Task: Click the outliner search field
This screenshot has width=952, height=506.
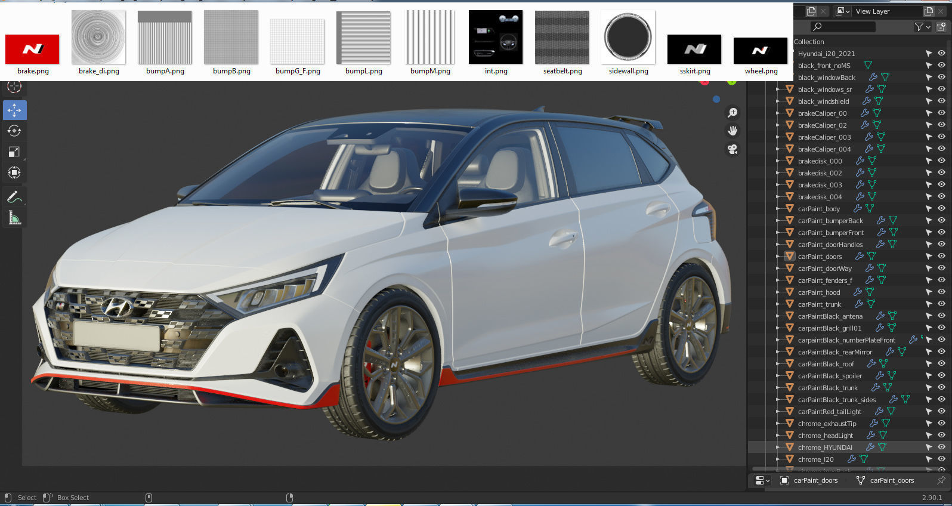Action: point(843,26)
